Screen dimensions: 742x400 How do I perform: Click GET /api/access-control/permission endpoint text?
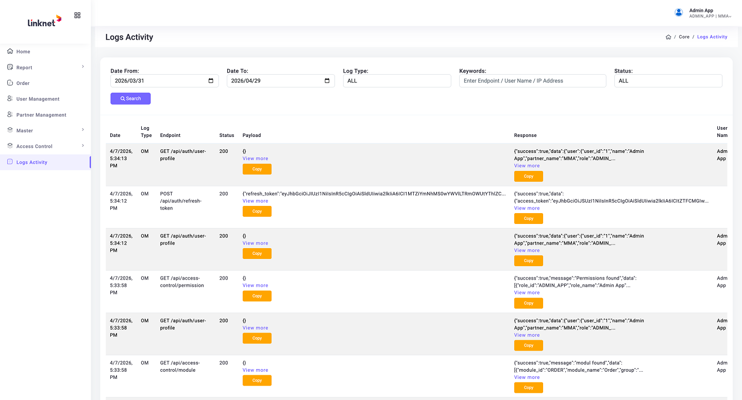pos(182,282)
